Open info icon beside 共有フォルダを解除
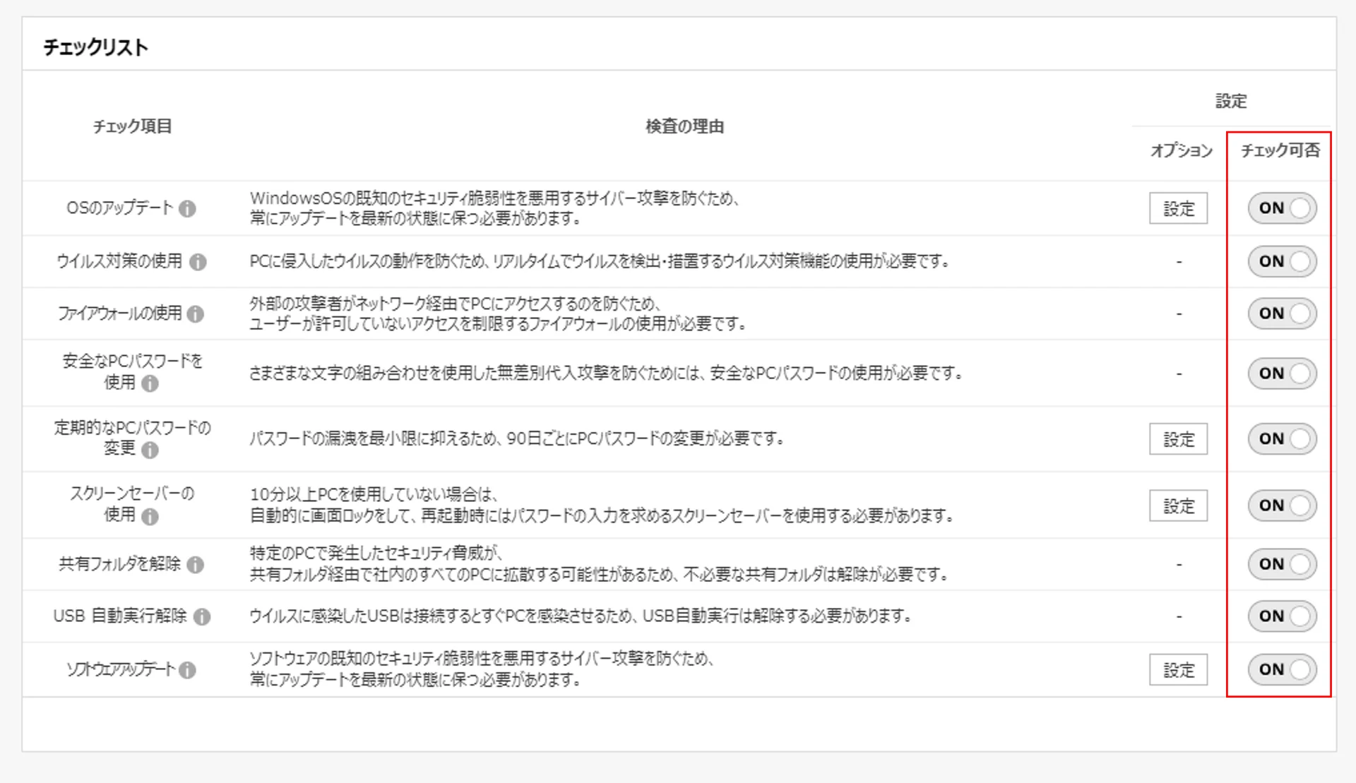Image resolution: width=1356 pixels, height=783 pixels. click(196, 565)
